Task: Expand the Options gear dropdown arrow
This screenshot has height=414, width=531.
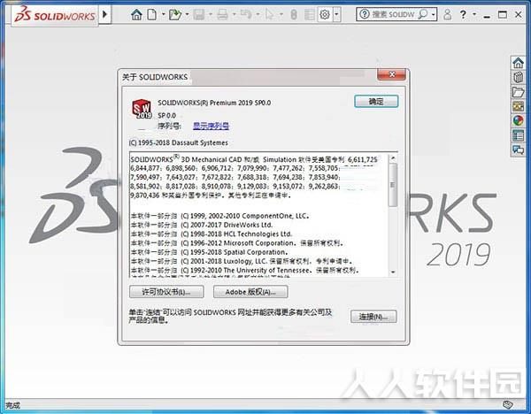Action: point(336,14)
